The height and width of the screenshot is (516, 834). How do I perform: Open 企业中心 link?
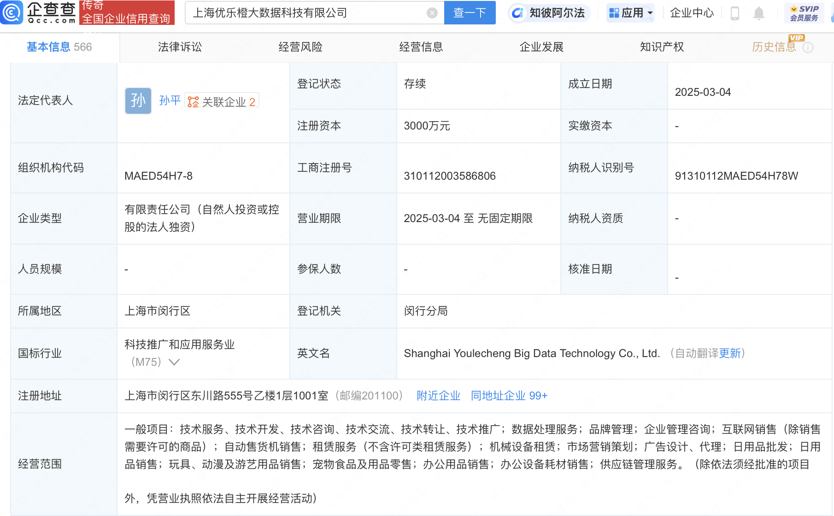(692, 13)
